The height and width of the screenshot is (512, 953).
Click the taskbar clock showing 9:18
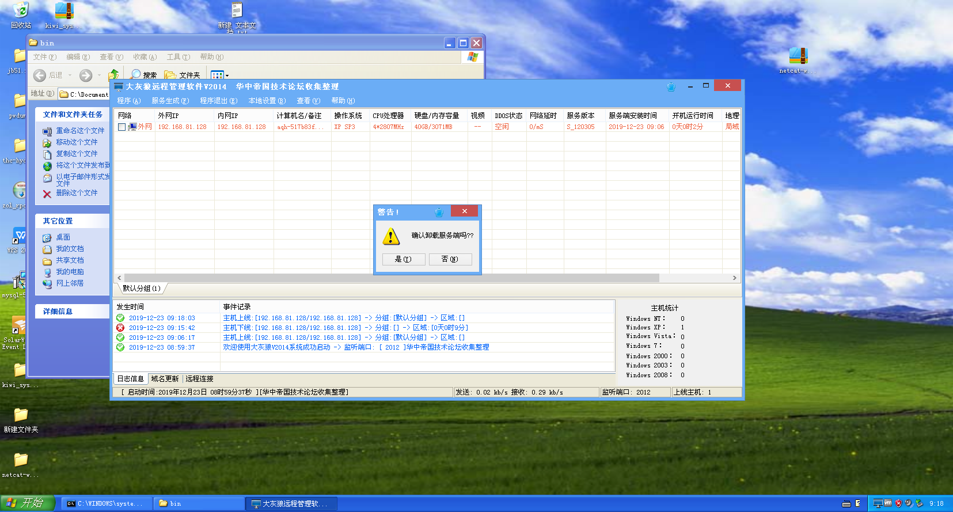[936, 503]
